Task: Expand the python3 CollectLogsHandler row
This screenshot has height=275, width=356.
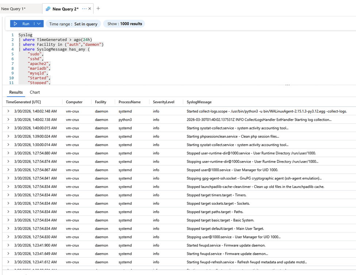Action: pyautogui.click(x=8, y=120)
